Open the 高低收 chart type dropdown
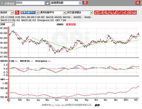This screenshot has height=109, width=142. coord(7,12)
